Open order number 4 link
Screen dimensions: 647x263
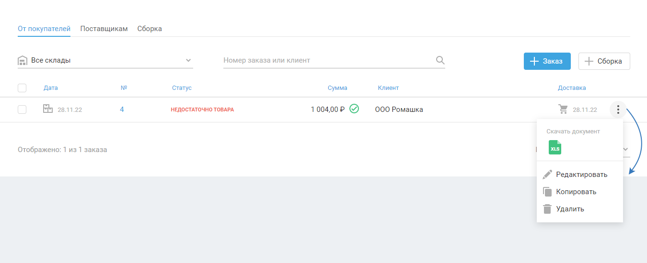[x=122, y=110]
